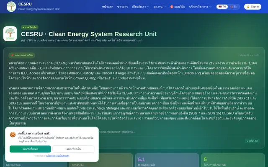
Task: Click the lock icon in Sign in button
Action: (248, 7)
